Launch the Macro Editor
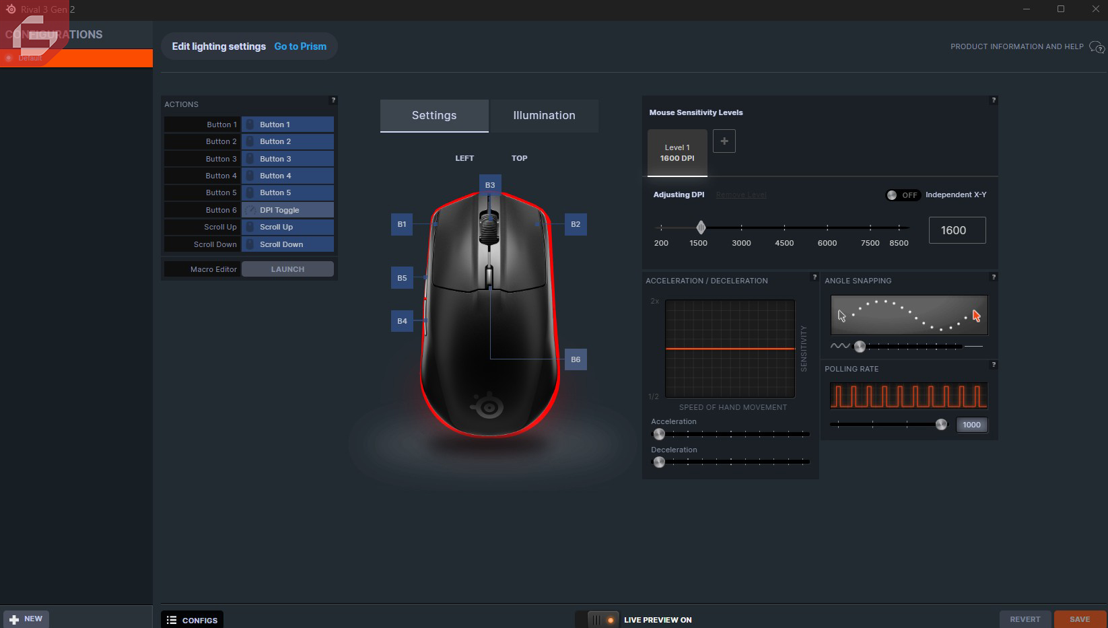Viewport: 1108px width, 628px height. [287, 269]
